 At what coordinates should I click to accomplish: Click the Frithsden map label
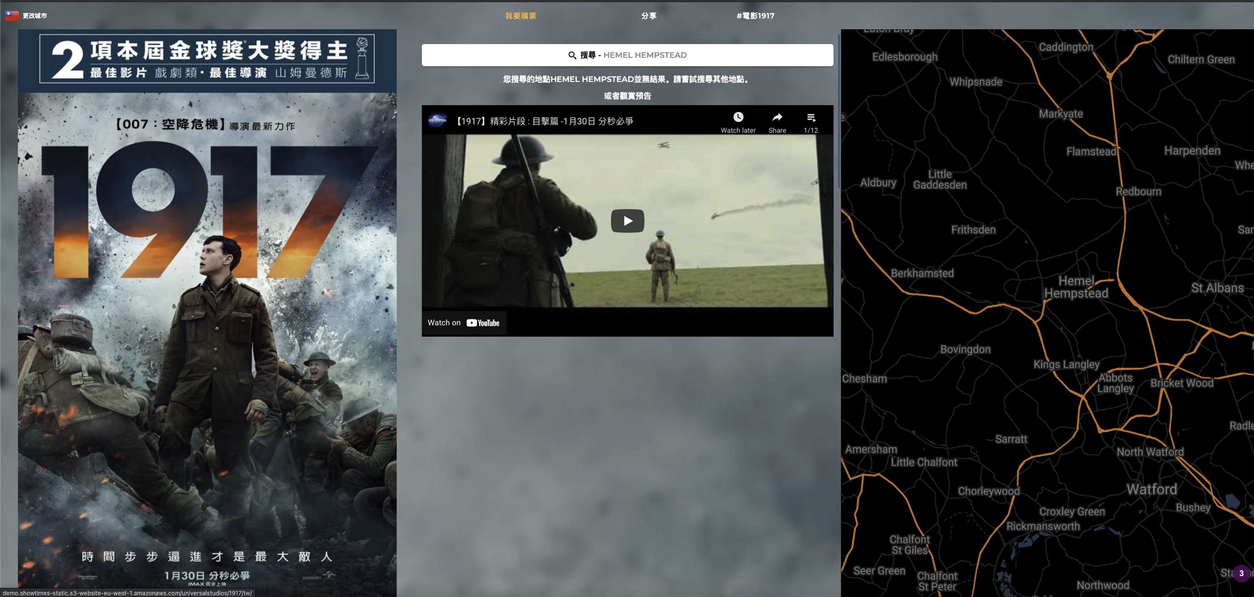[973, 230]
